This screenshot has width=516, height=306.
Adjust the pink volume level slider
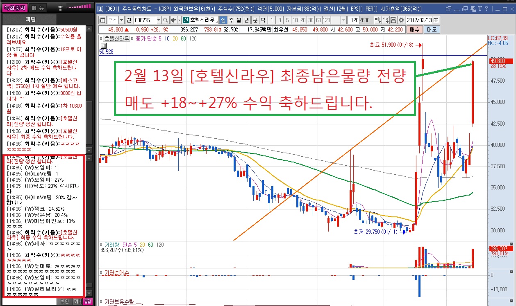79,7
